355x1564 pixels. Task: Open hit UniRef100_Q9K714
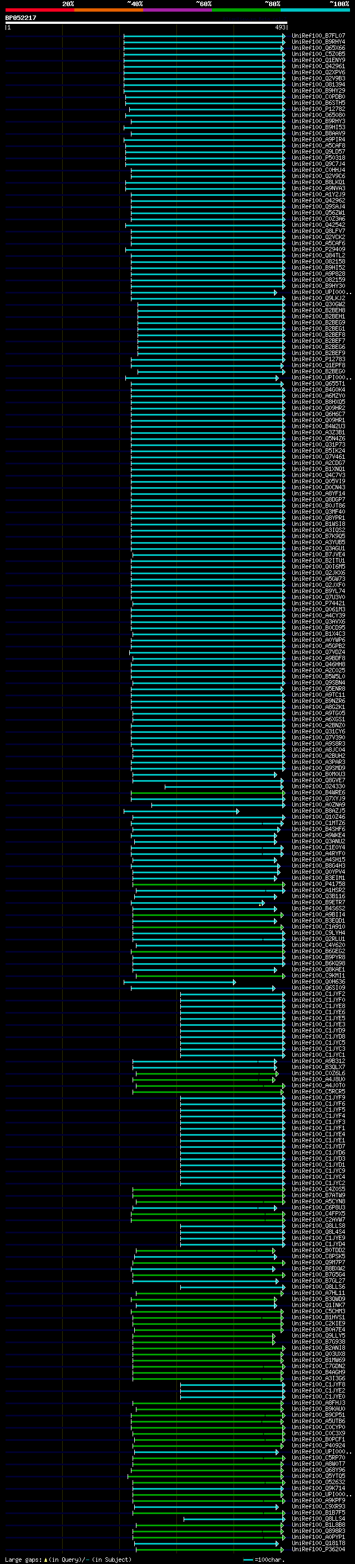tap(318, 1487)
